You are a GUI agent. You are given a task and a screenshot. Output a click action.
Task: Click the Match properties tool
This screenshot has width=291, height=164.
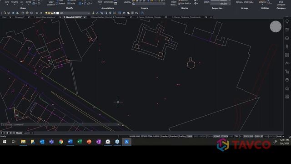(206, 2)
